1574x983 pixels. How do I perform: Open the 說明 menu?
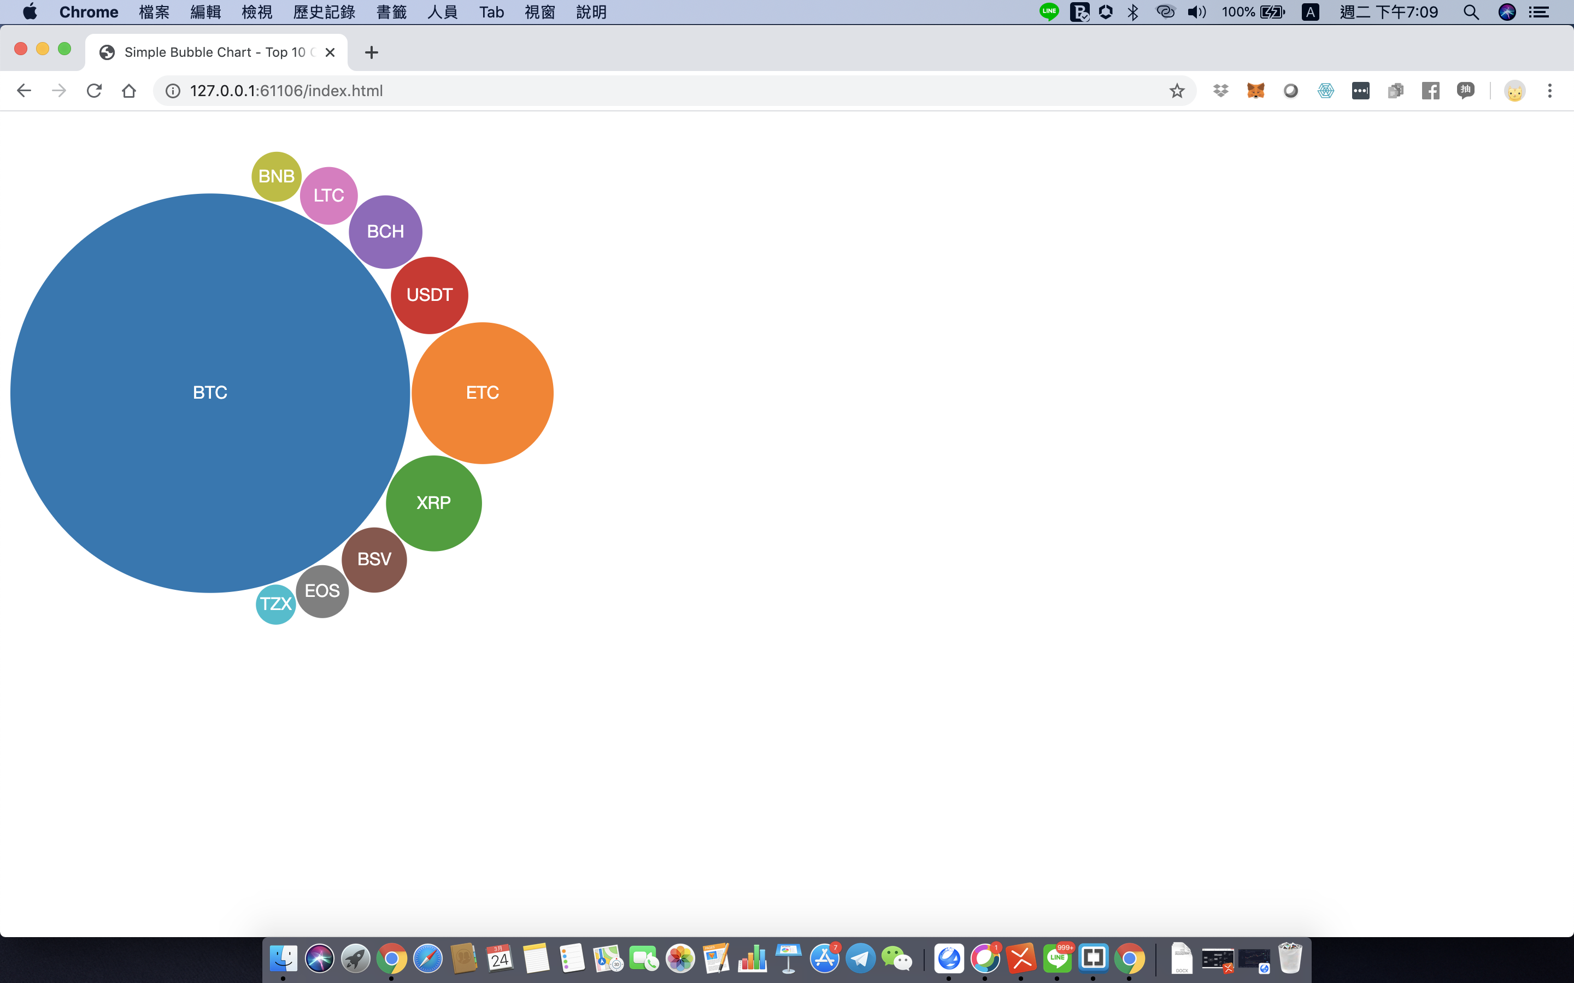click(x=591, y=11)
